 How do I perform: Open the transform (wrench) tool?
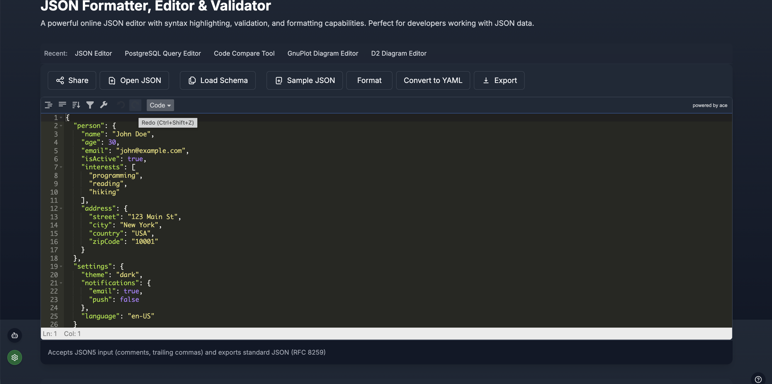pos(104,105)
